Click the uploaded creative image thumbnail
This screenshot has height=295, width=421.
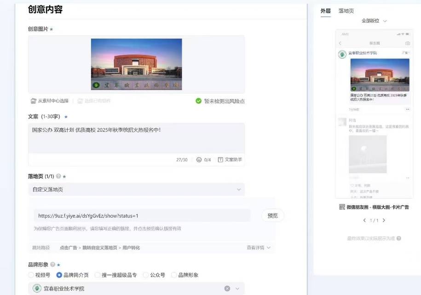click(x=136, y=64)
